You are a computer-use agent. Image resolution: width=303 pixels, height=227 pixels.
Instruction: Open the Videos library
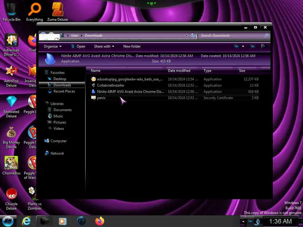[59, 128]
